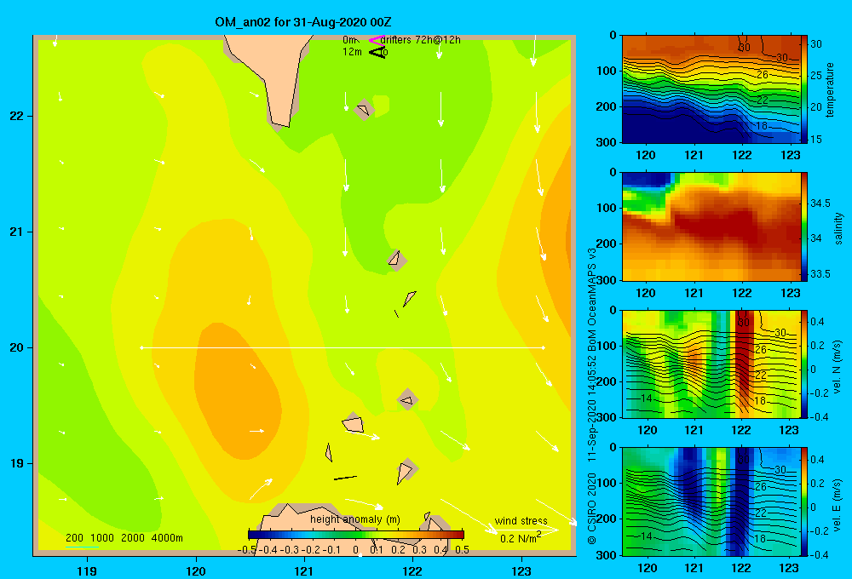The image size is (852, 579).
Task: Click the temperature colorbar
Action: [x=804, y=89]
